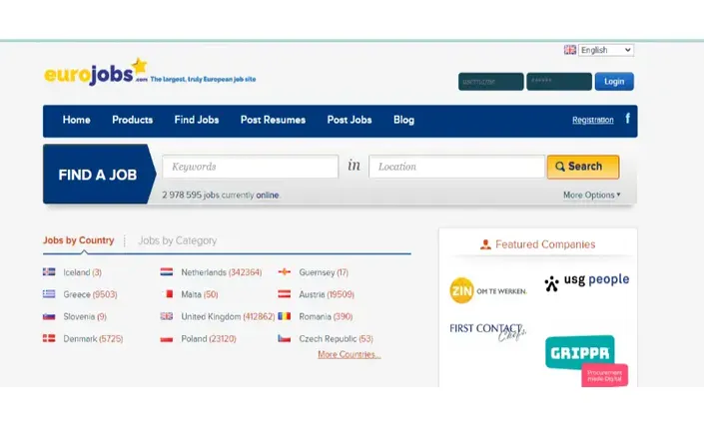Click the United Kingdom flag in country list
This screenshot has width=704, height=426.
tap(167, 316)
